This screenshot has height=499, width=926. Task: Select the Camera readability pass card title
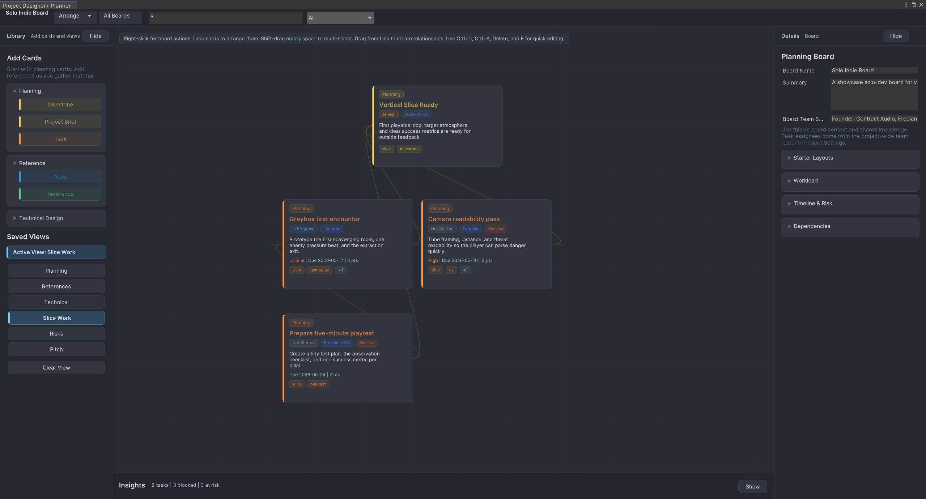click(x=464, y=219)
